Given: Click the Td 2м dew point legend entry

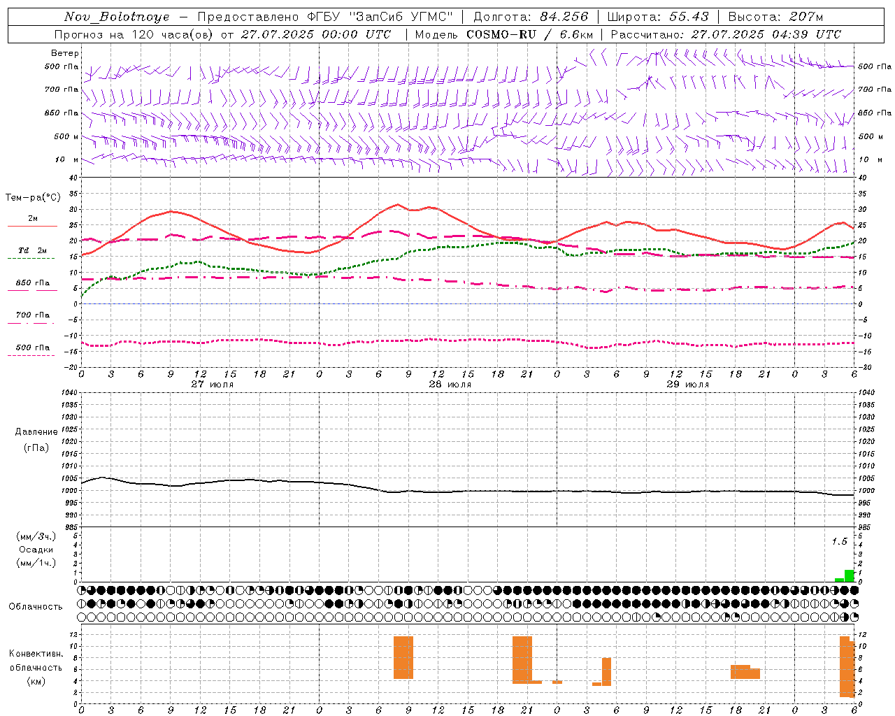Looking at the screenshot, I should (32, 250).
